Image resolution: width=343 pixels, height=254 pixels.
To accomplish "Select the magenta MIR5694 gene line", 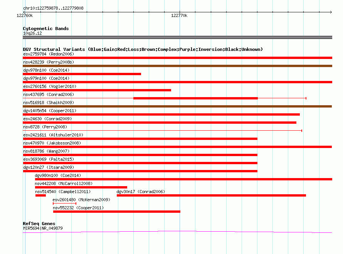I will coord(177,232).
